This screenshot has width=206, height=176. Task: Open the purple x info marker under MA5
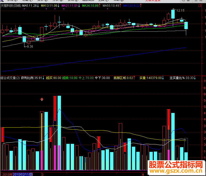coord(24,9)
